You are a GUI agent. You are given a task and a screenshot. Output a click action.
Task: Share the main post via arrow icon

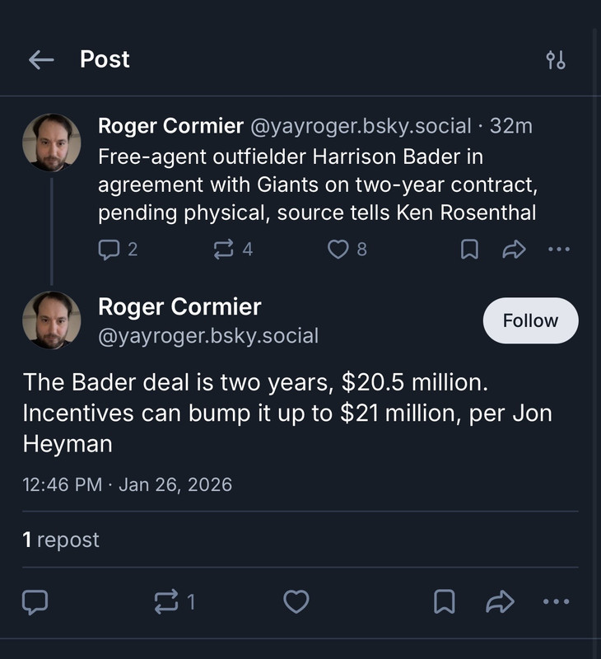tap(500, 603)
